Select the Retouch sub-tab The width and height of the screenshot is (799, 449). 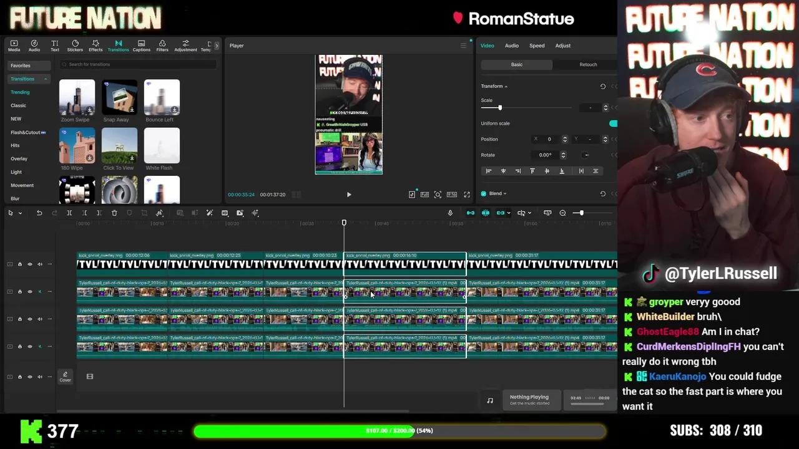588,65
